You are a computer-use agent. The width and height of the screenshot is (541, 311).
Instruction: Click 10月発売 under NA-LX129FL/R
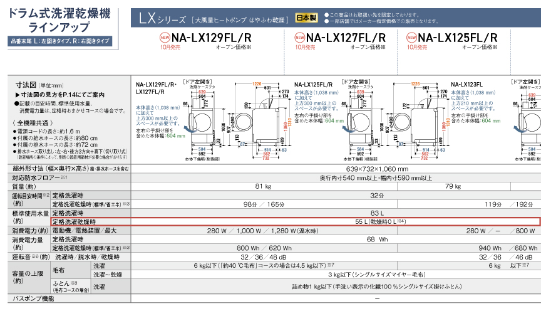[x=170, y=48]
